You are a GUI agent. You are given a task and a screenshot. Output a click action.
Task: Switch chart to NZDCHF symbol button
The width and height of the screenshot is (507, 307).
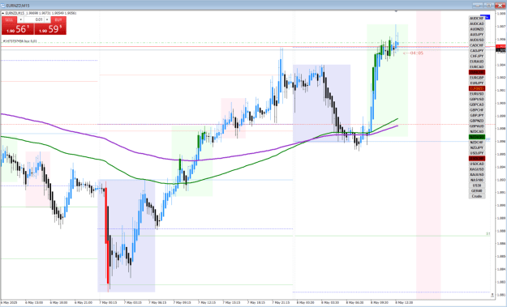click(477, 143)
